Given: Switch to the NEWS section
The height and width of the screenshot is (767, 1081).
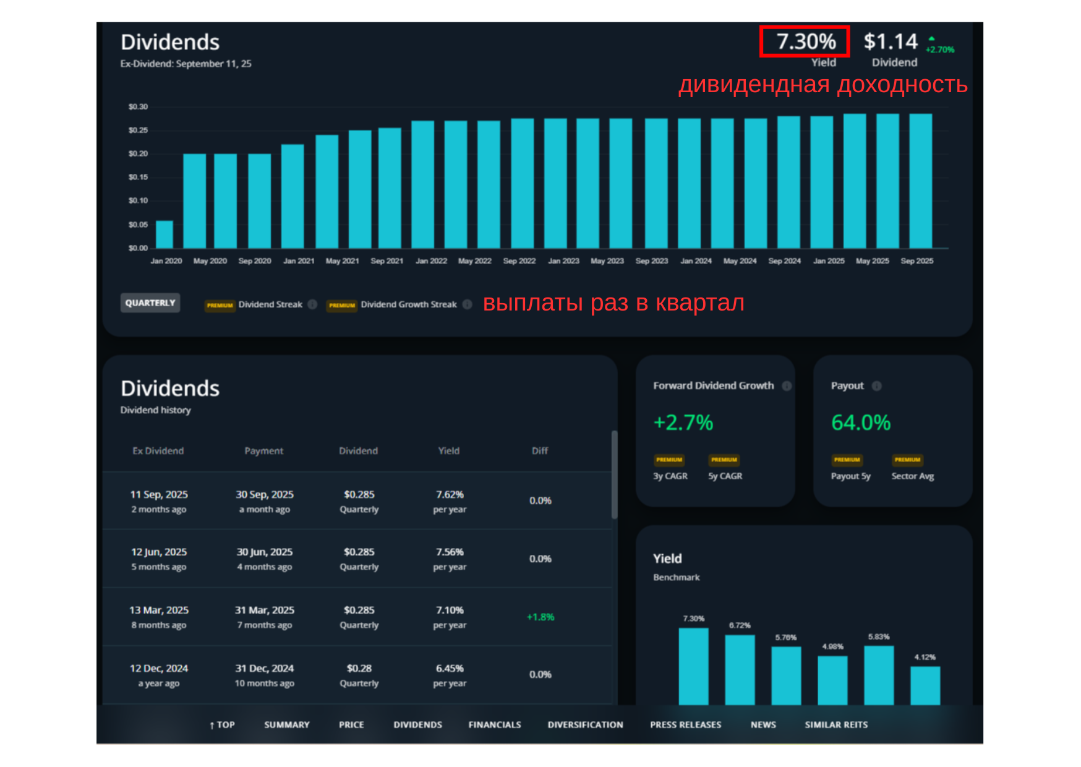Looking at the screenshot, I should pyautogui.click(x=763, y=725).
